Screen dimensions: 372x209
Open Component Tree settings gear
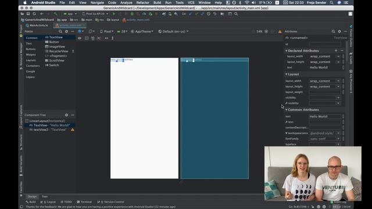[66, 115]
